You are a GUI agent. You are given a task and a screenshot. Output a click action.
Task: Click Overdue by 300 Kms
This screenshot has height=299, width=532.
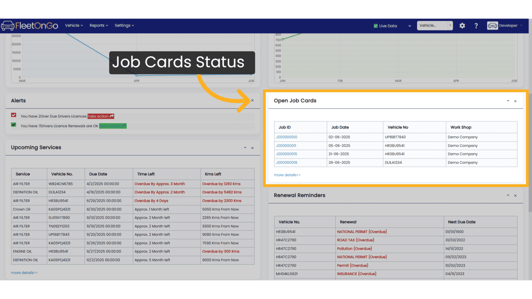click(x=221, y=251)
